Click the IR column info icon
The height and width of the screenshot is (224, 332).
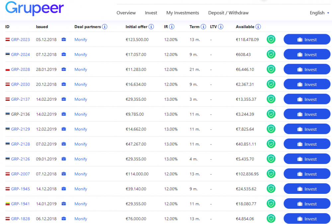[172, 27]
